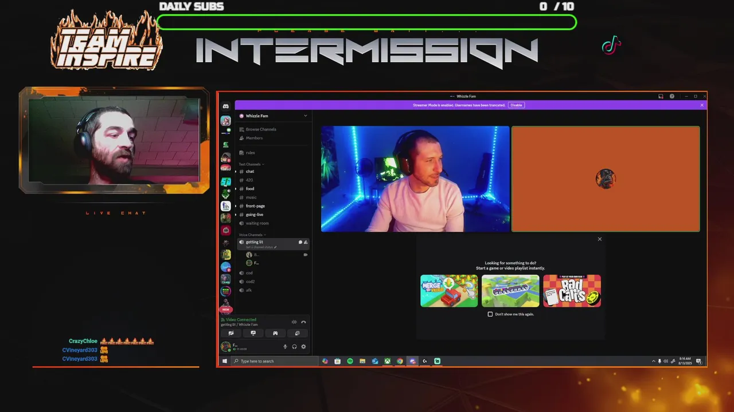Open Xbox app from the taskbar
734x412 pixels.
pyautogui.click(x=388, y=361)
